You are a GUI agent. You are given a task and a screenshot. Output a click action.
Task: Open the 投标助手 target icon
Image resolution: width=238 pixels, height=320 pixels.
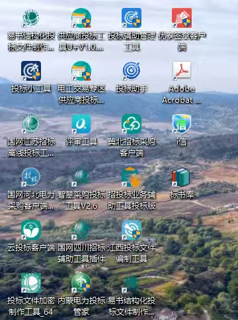(x=132, y=71)
